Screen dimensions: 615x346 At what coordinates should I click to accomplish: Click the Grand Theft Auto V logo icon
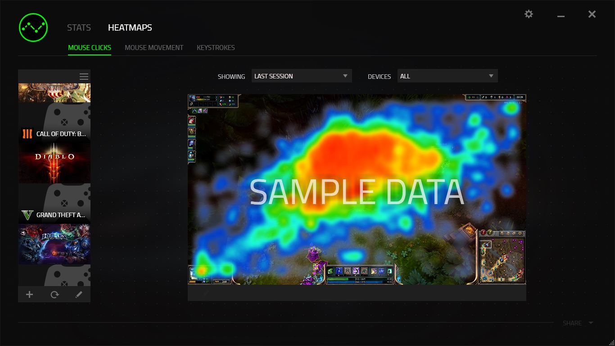[x=27, y=215]
